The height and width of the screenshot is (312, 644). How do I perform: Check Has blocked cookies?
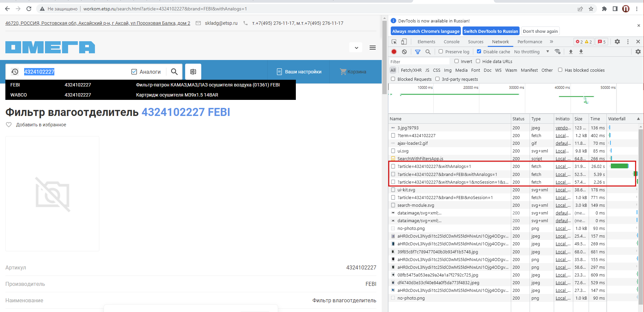point(560,70)
